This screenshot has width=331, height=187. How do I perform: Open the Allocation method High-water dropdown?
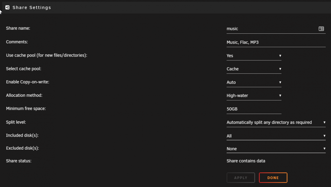254,95
